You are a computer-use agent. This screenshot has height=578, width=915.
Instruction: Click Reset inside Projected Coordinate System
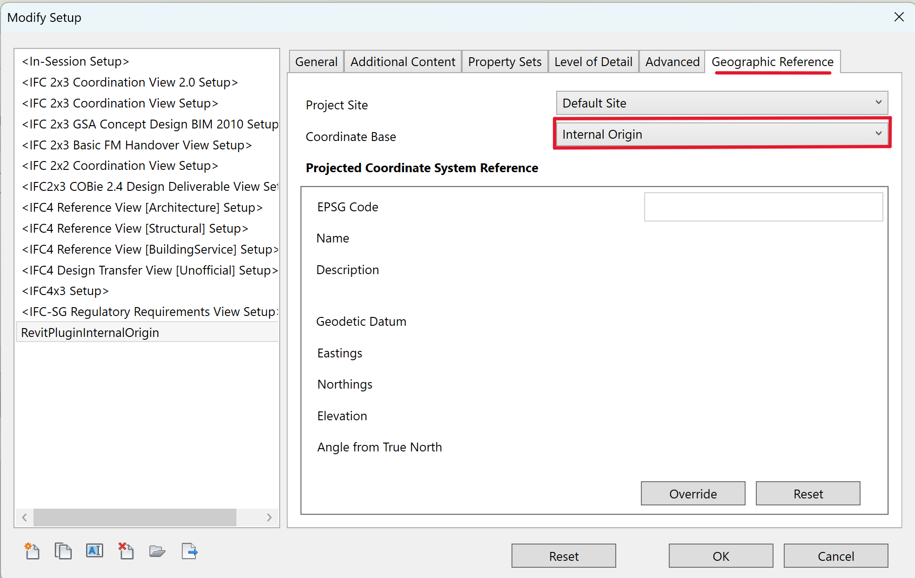coord(808,494)
